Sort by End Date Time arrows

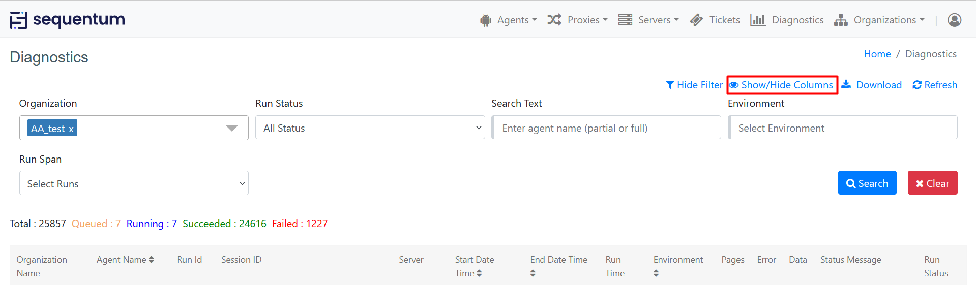click(x=533, y=273)
